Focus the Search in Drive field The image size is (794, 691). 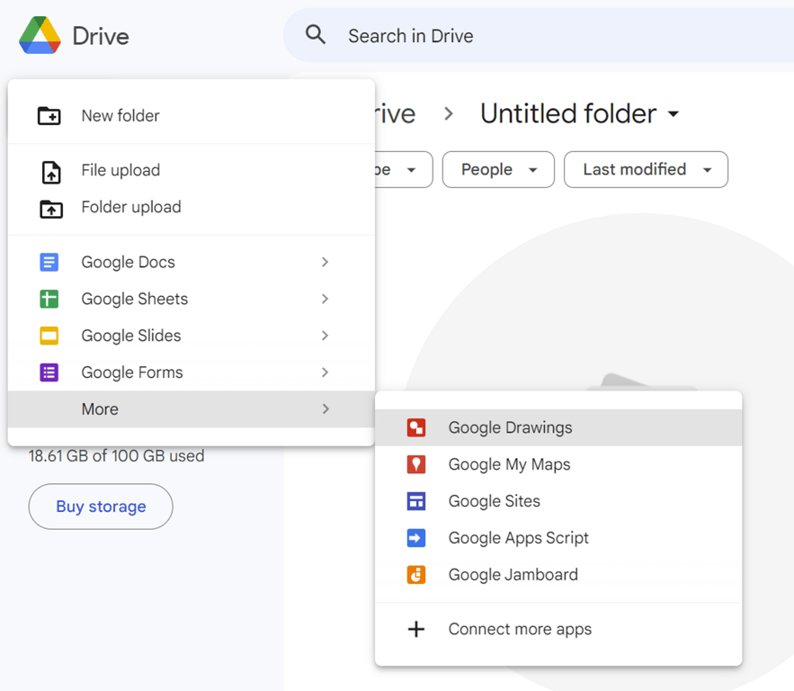click(539, 35)
